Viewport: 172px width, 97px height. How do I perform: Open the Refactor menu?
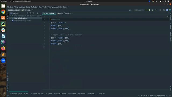(x=34, y=7)
